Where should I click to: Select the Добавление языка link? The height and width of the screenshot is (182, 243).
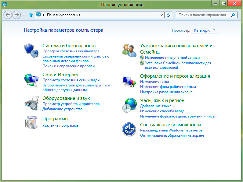(155, 106)
